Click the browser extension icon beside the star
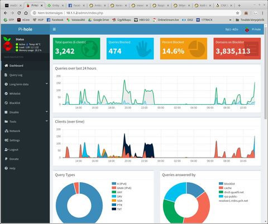 pyautogui.click(x=246, y=13)
